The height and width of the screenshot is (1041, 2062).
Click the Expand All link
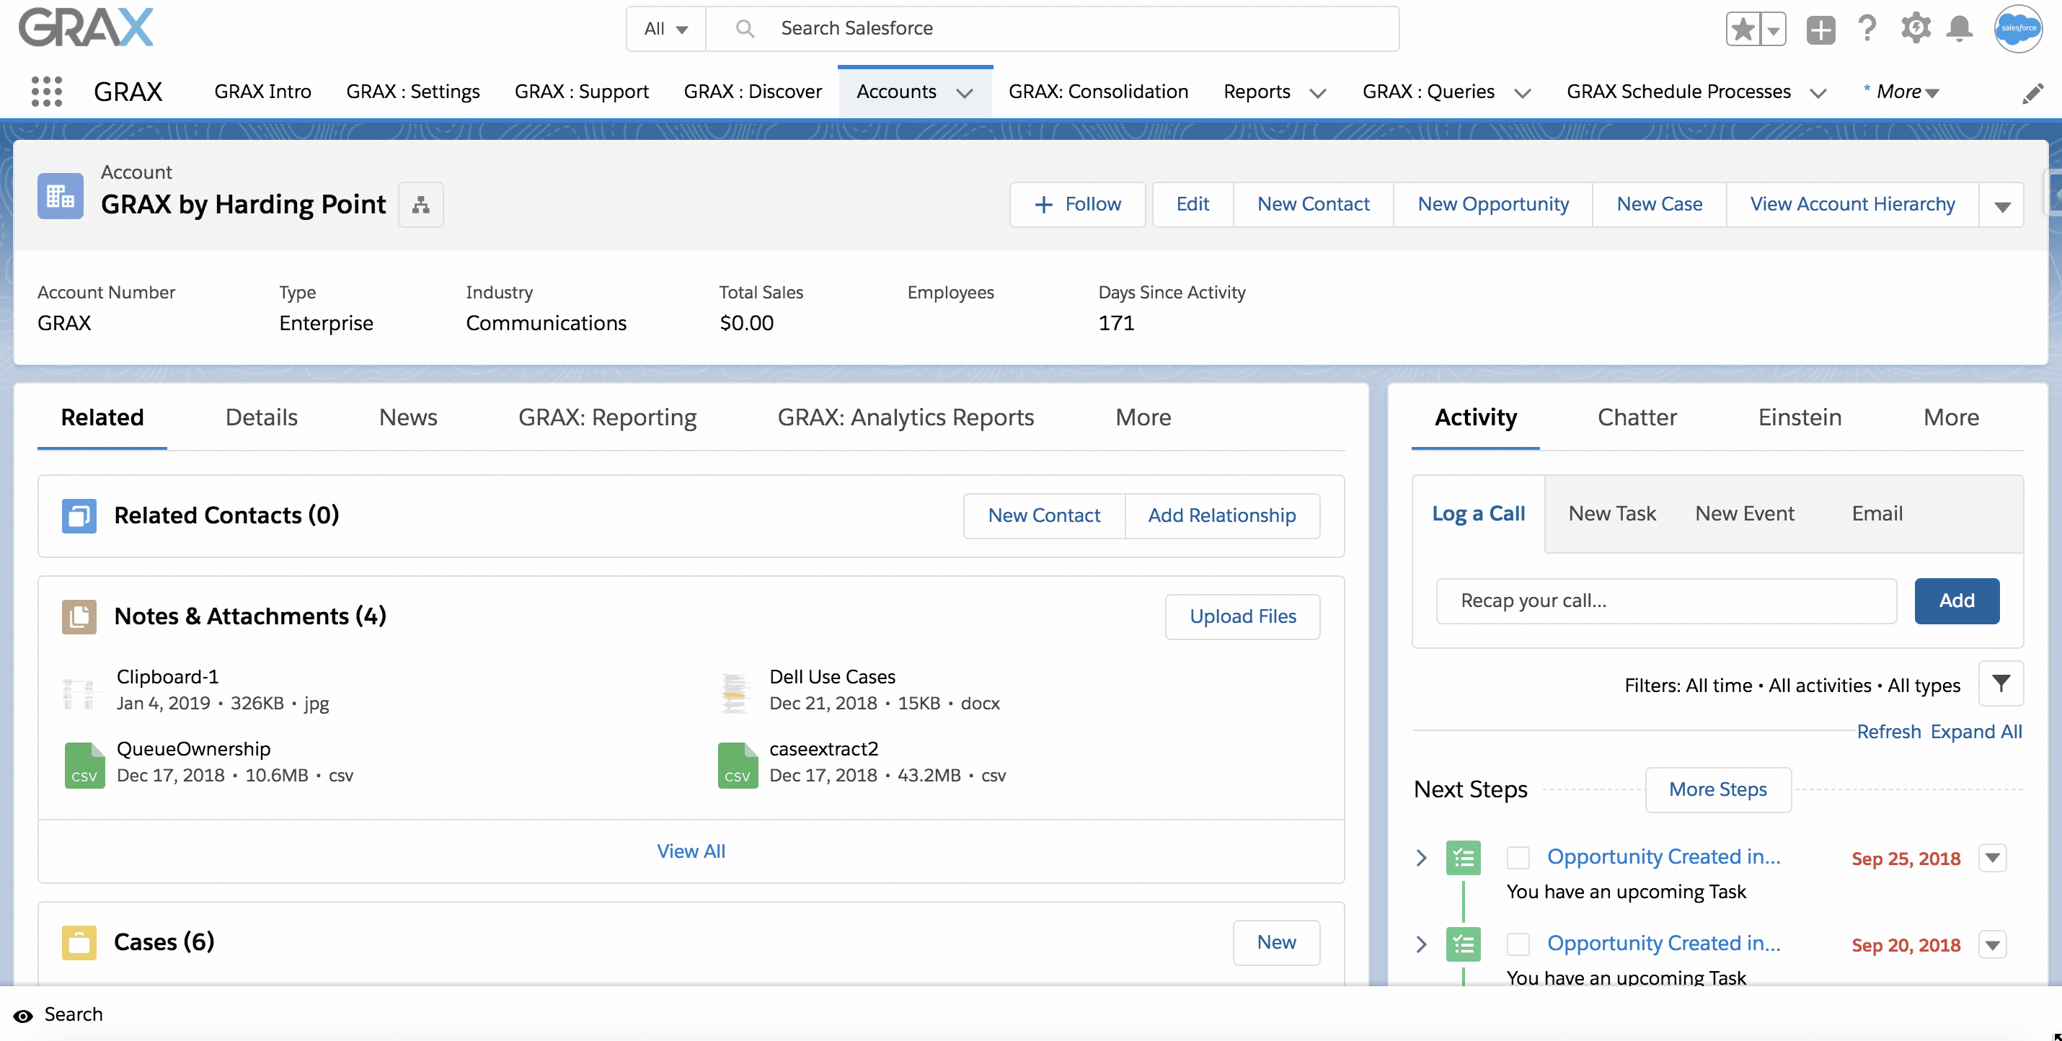pyautogui.click(x=1975, y=732)
